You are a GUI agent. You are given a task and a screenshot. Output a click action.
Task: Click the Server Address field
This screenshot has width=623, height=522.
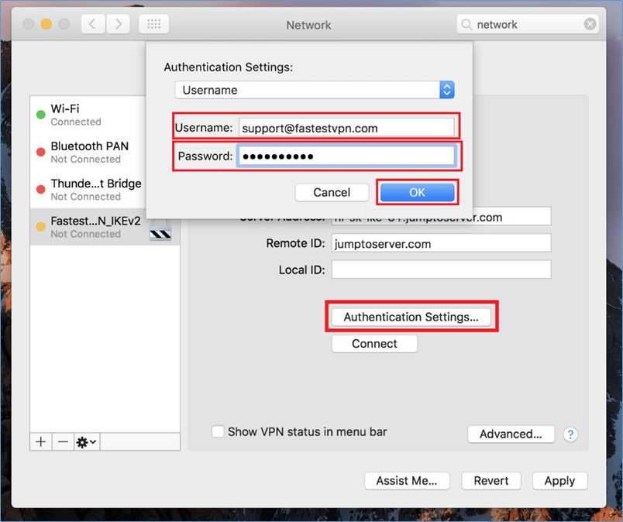pyautogui.click(x=442, y=216)
